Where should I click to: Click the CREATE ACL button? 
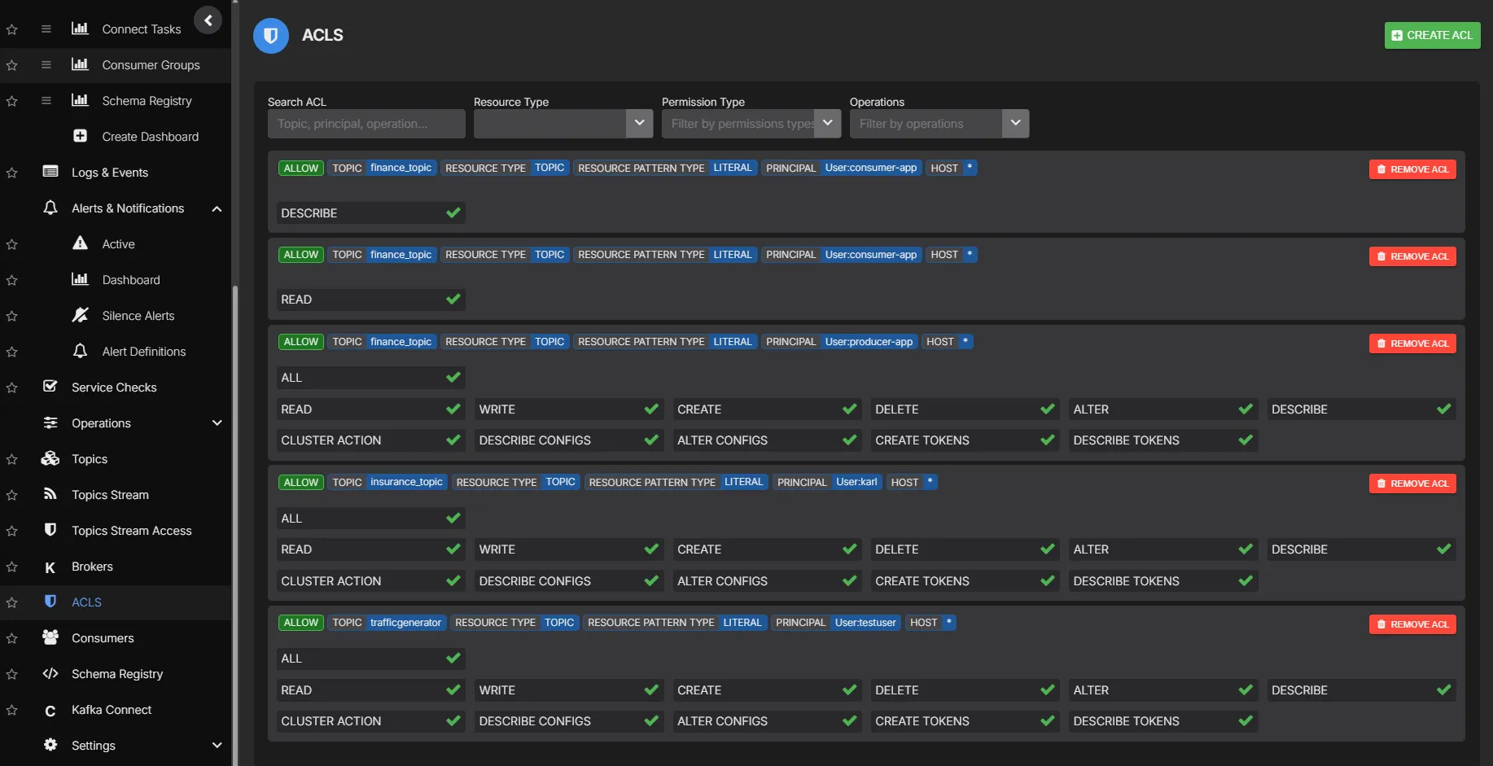point(1432,35)
